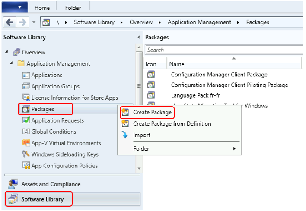306x211 pixels.
Task: Choose Create Package from context menu
Action: tap(152, 112)
